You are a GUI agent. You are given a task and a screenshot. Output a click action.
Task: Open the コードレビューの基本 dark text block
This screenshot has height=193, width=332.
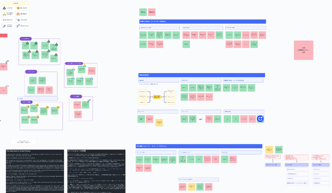point(96,171)
